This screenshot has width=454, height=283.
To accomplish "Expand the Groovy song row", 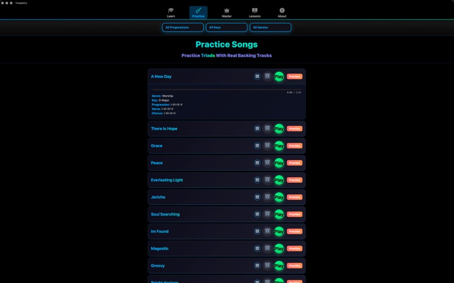I will pos(226,265).
